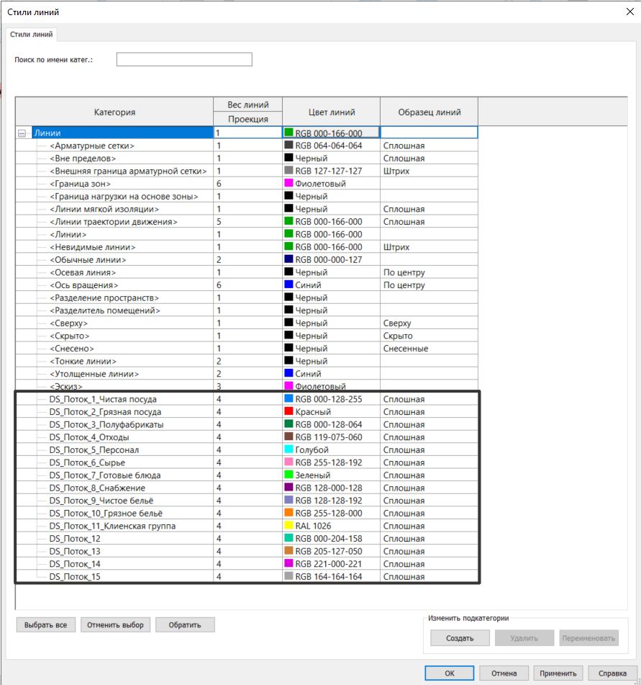Screen dimensions: 641x685
Task: Confirm the dialog with OK
Action: click(x=449, y=673)
